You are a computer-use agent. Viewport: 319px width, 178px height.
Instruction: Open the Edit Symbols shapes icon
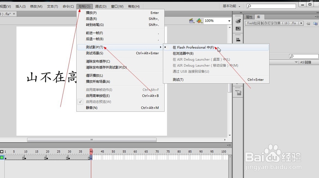pyautogui.click(x=199, y=21)
